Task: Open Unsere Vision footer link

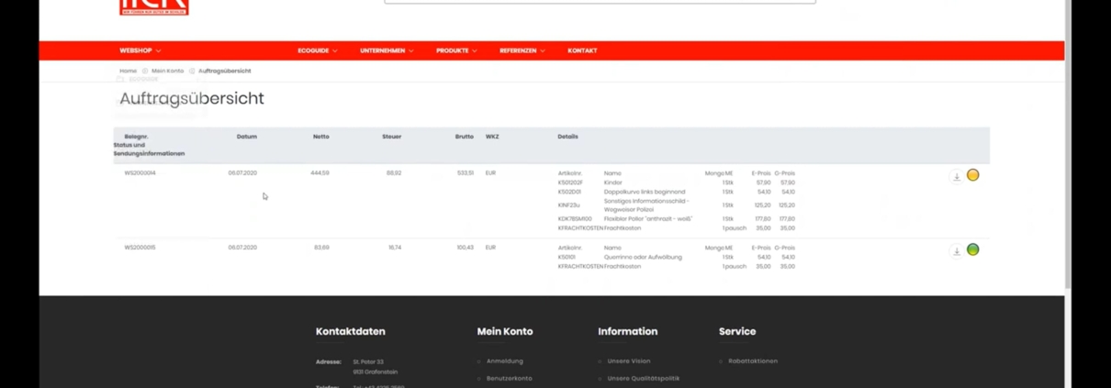Action: click(x=628, y=361)
